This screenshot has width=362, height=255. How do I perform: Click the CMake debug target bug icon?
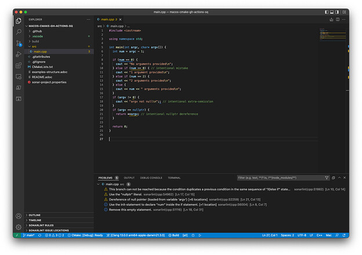(193, 235)
